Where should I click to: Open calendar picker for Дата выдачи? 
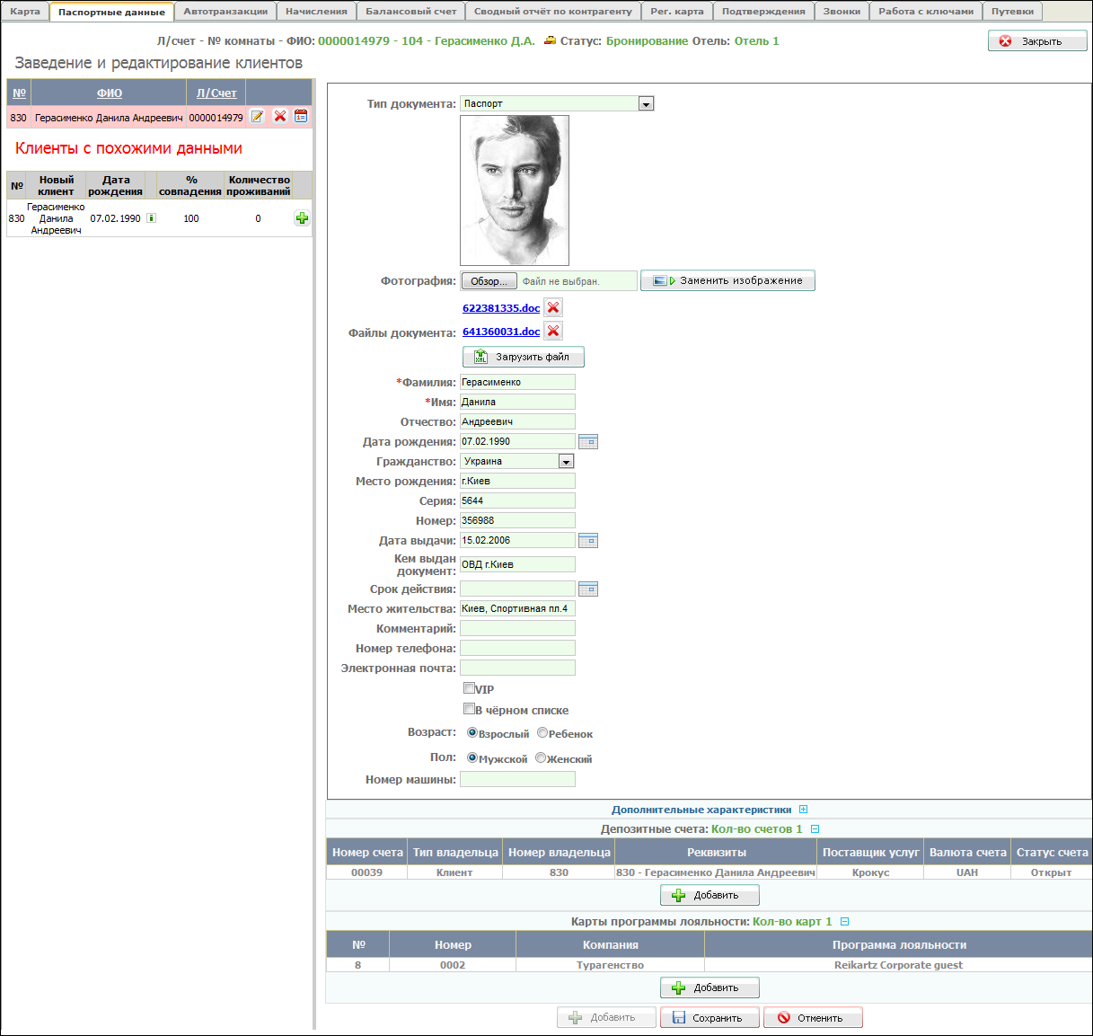click(588, 540)
